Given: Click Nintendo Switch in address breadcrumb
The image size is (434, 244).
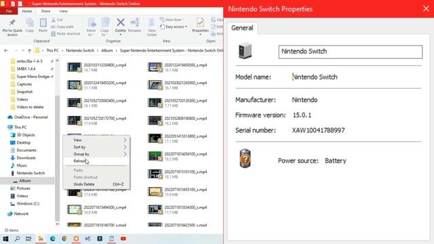Looking at the screenshot, I should coord(80,51).
